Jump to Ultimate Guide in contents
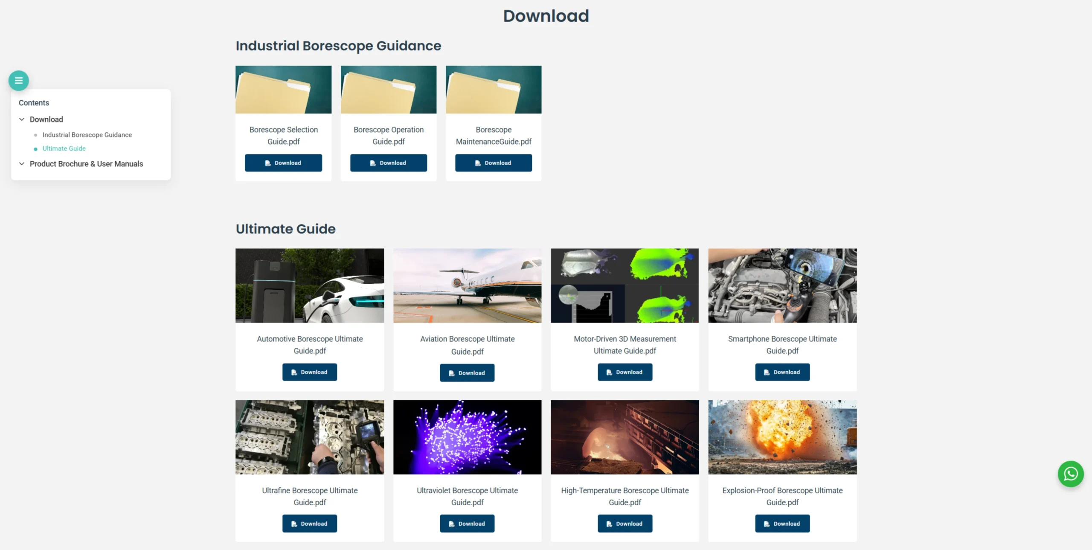Image resolution: width=1092 pixels, height=550 pixels. (x=64, y=148)
